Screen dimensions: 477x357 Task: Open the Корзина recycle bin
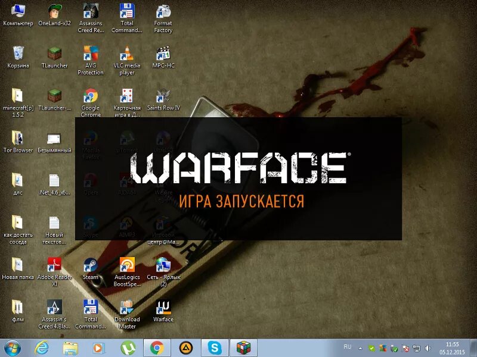[x=18, y=57]
